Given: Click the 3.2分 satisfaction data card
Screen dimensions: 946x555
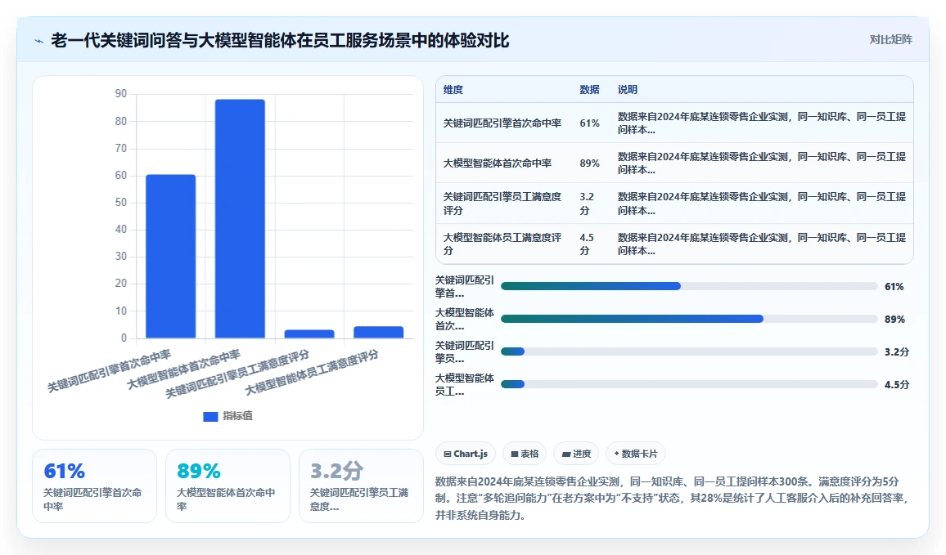Looking at the screenshot, I should click(x=361, y=486).
